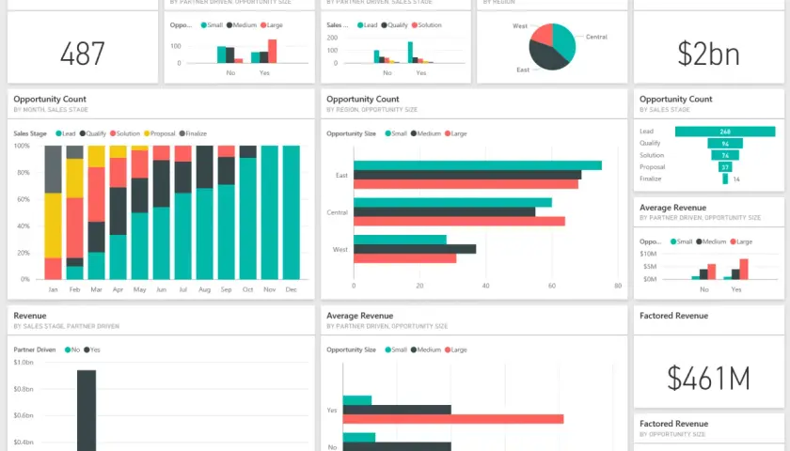Select the red Large bar for East region
This screenshot has height=451, width=790.
(466, 184)
